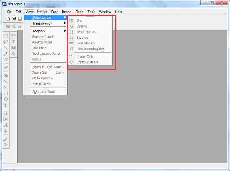
Task: Select the Brush tool
Action: [6, 59]
